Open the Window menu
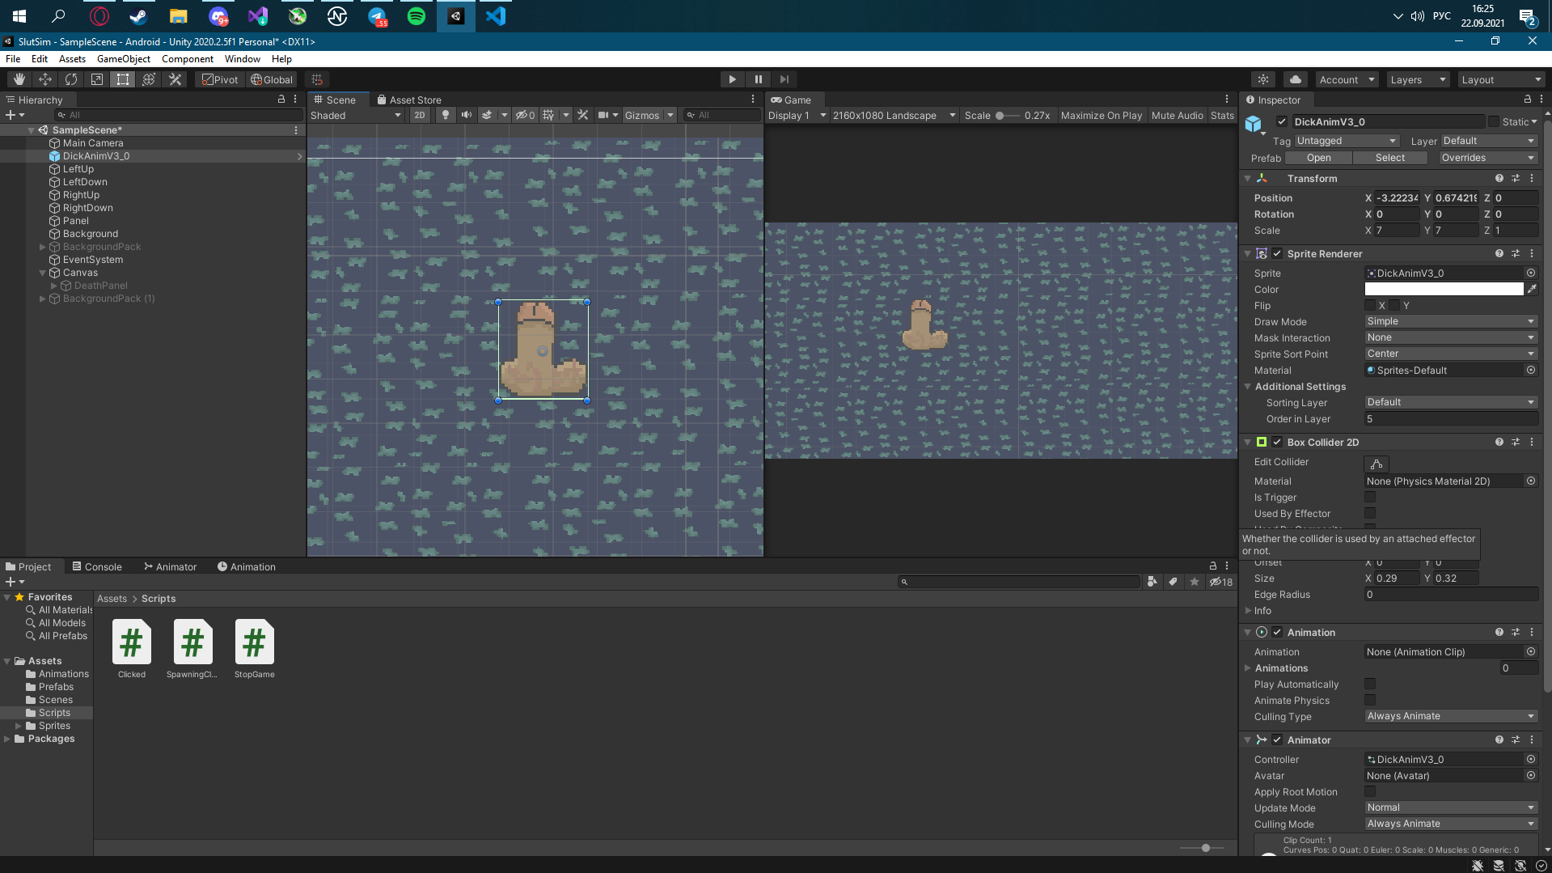 point(243,59)
